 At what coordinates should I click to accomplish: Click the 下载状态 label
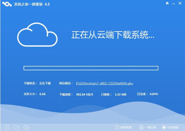point(31,83)
